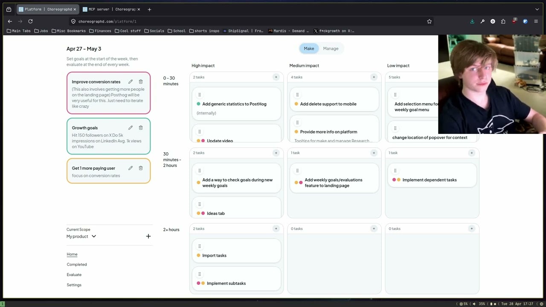Open Settings from sidebar

click(x=74, y=285)
